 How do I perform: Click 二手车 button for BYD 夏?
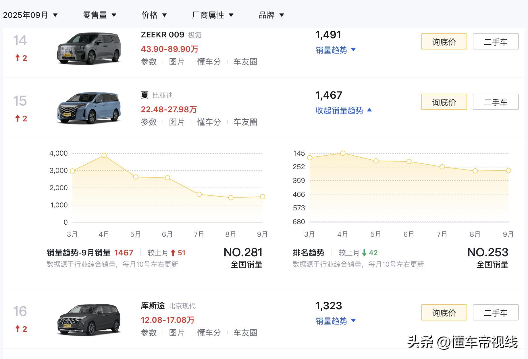point(496,102)
